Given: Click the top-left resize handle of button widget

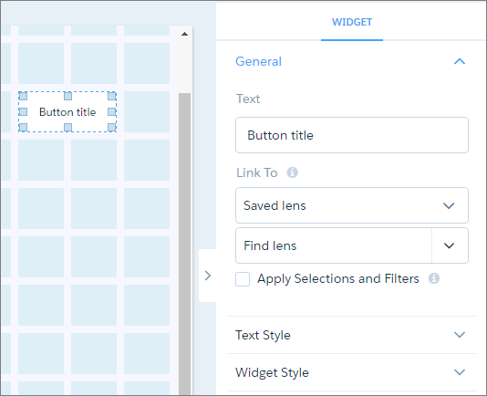Looking at the screenshot, I should tap(23, 96).
